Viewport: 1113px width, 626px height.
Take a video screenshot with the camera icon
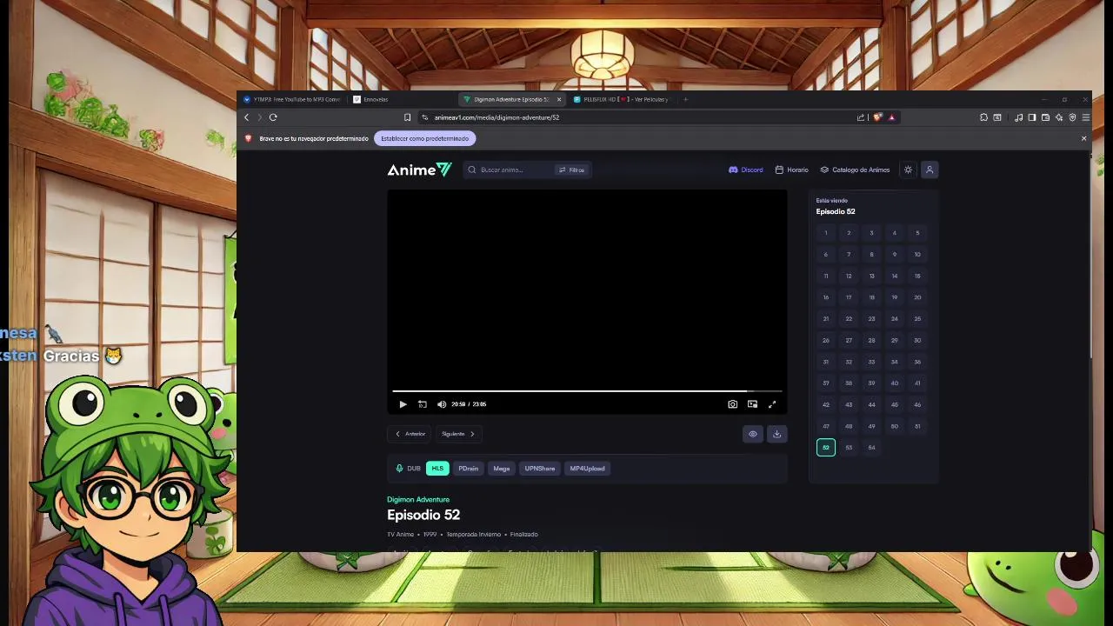[x=732, y=404]
